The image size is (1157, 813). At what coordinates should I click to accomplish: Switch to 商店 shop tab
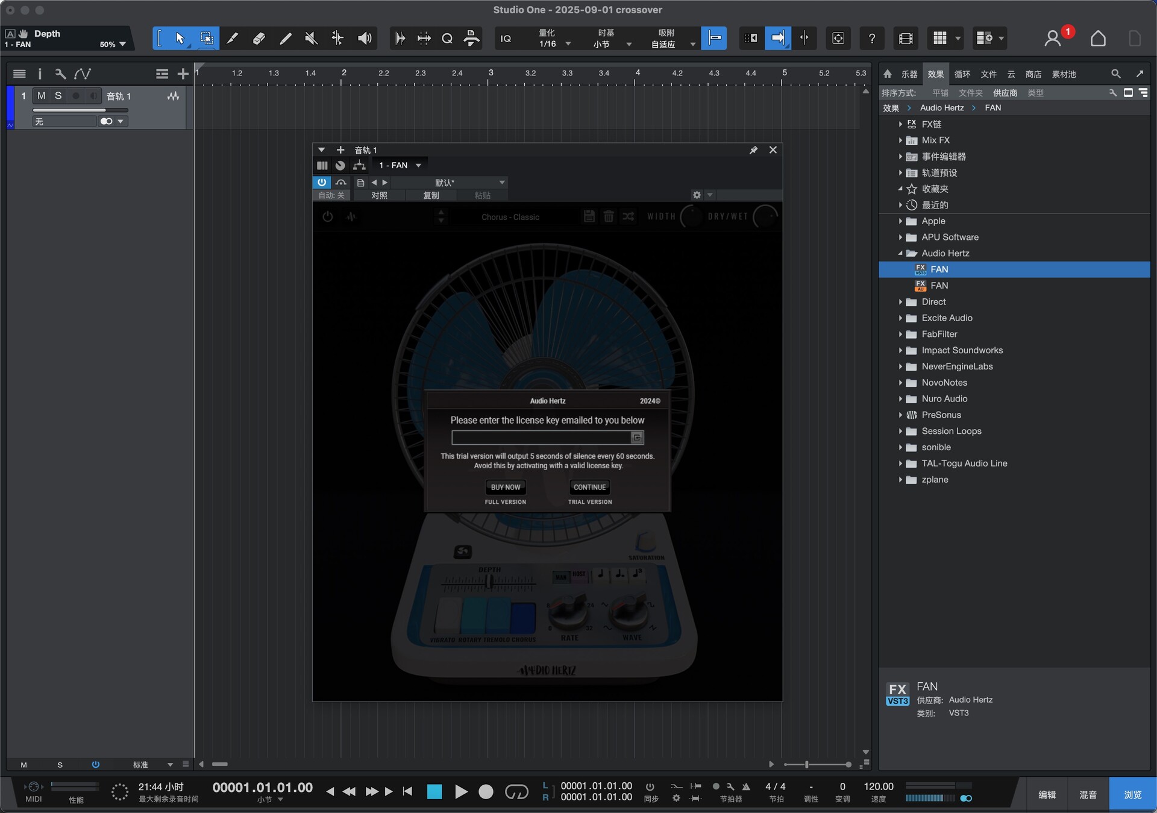click(1033, 74)
